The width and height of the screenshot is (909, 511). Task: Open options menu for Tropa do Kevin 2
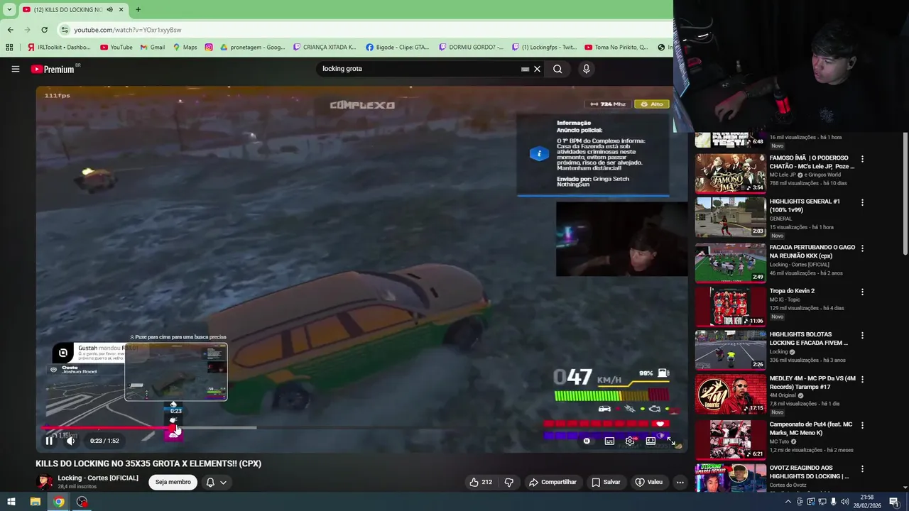[x=862, y=292]
